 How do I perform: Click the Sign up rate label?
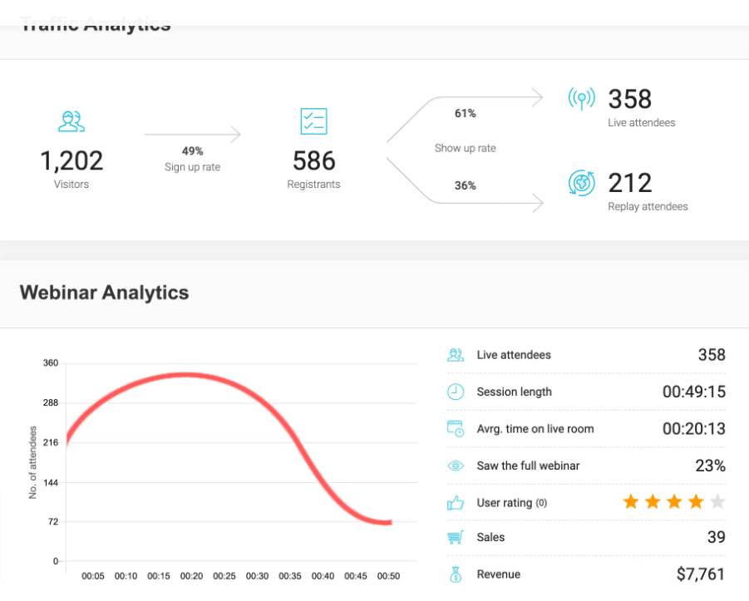click(193, 167)
